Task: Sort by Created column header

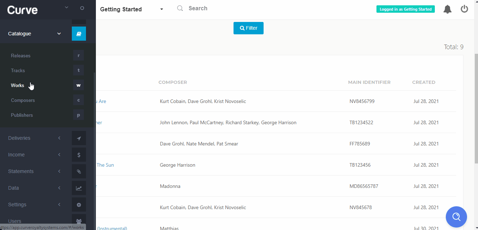Action: tap(424, 82)
